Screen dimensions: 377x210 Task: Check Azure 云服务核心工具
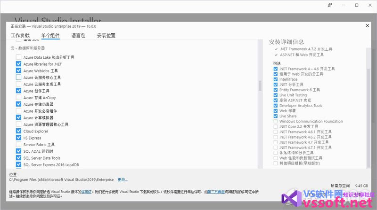coord(18,77)
